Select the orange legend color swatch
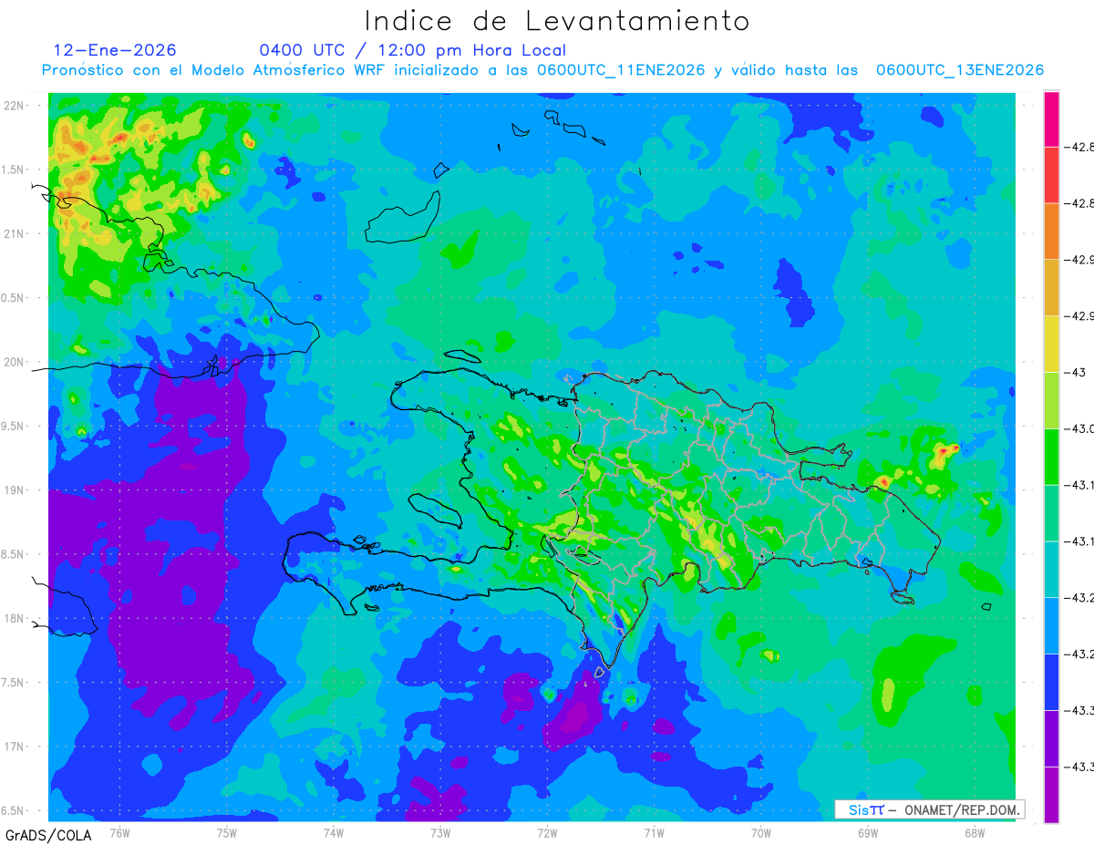This screenshot has width=1094, height=845. [1051, 231]
